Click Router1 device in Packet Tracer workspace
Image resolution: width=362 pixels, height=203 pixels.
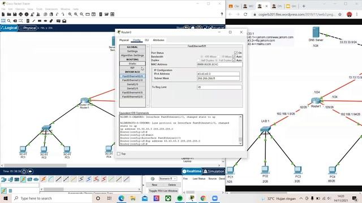[x=85, y=100]
